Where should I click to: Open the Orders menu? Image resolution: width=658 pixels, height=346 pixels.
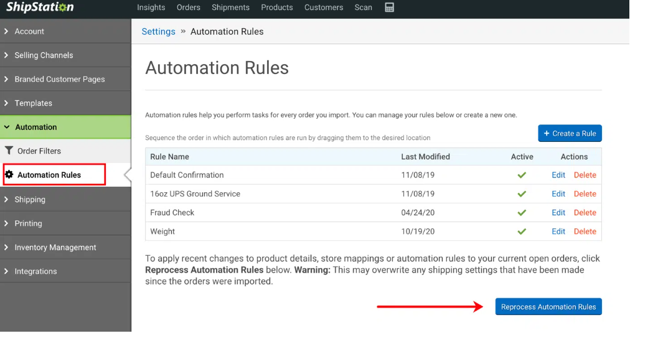189,7
